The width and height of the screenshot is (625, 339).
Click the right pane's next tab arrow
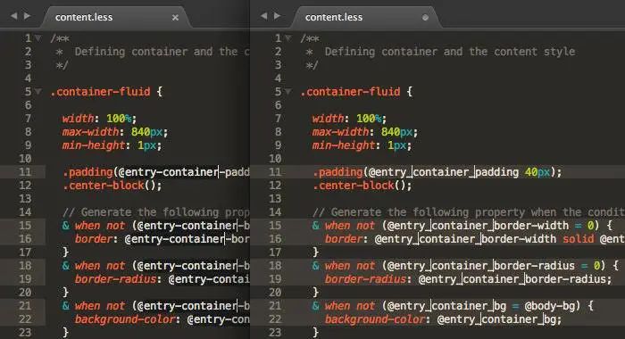tap(277, 16)
